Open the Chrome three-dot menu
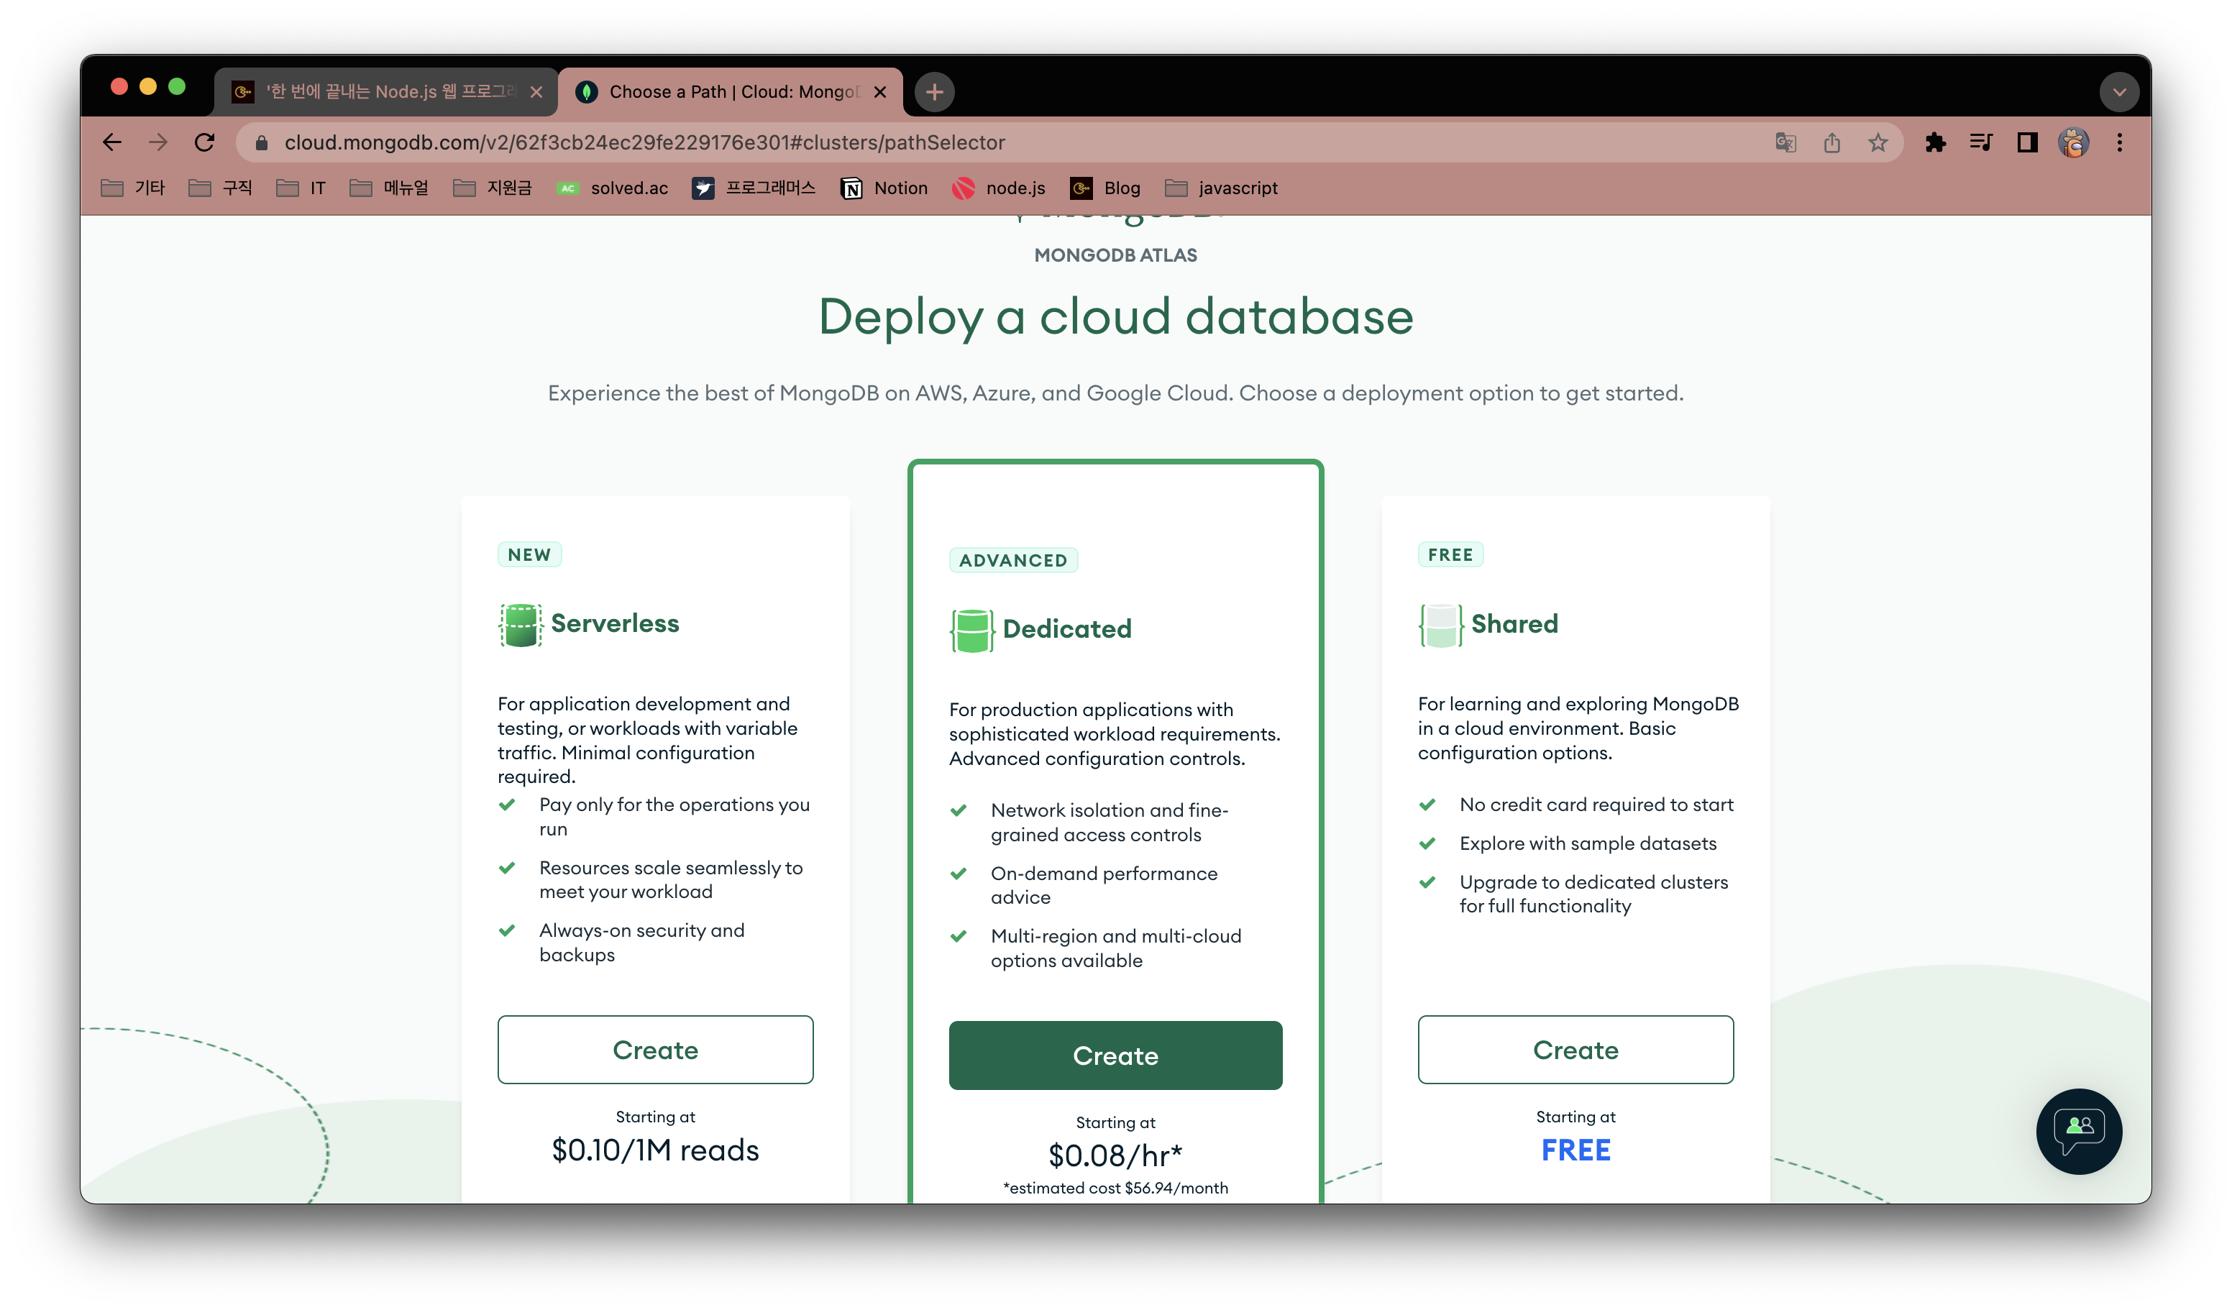The width and height of the screenshot is (2232, 1310). click(x=2118, y=142)
